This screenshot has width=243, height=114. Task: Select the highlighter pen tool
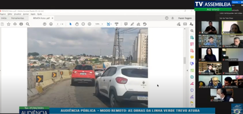(132, 24)
